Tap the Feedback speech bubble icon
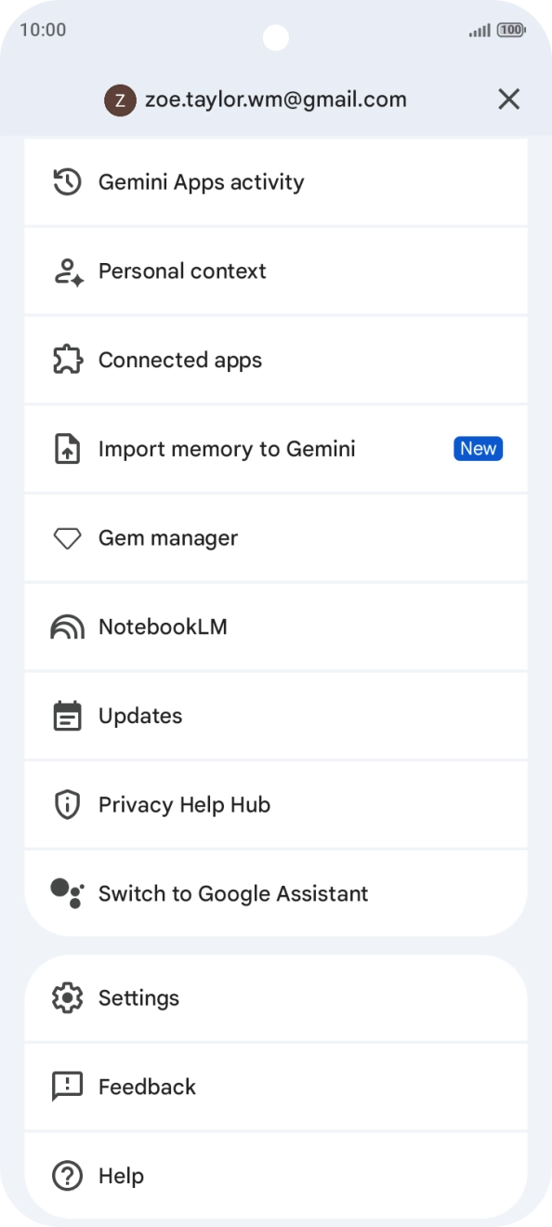This screenshot has width=552, height=1227. [67, 1087]
